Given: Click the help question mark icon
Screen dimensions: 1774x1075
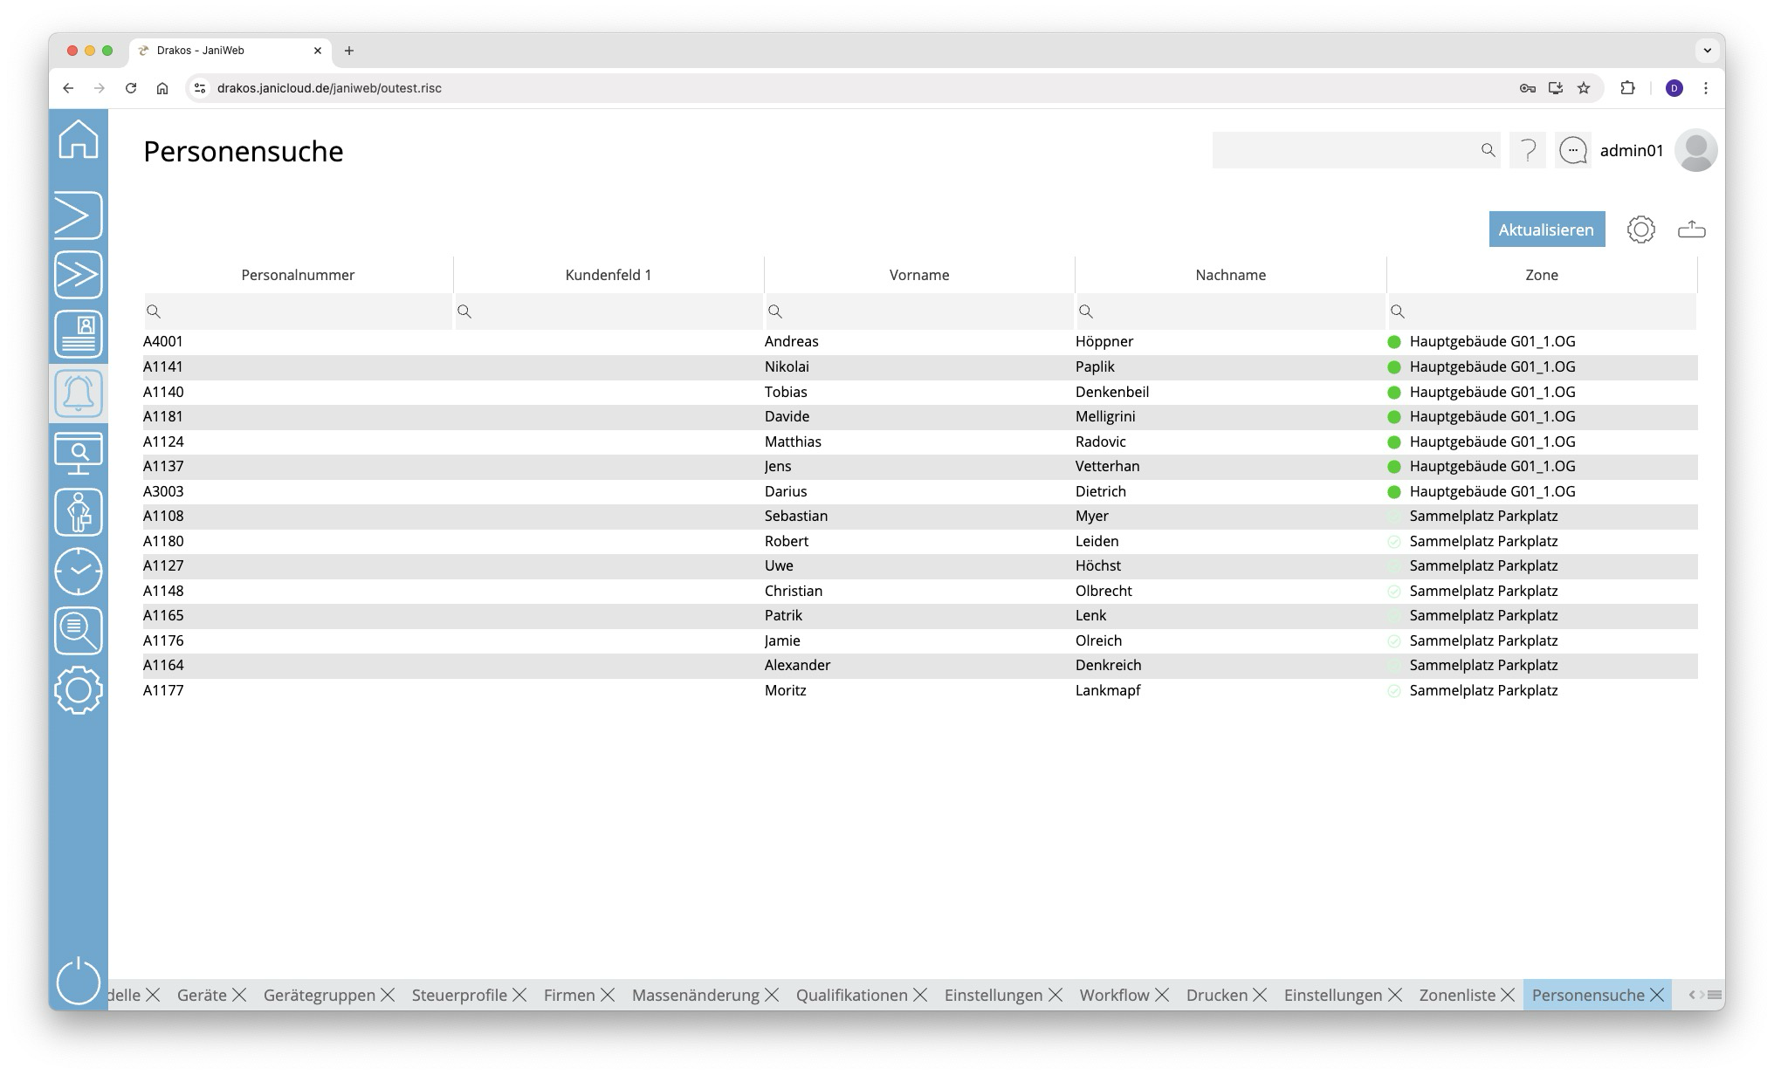Looking at the screenshot, I should (x=1528, y=150).
